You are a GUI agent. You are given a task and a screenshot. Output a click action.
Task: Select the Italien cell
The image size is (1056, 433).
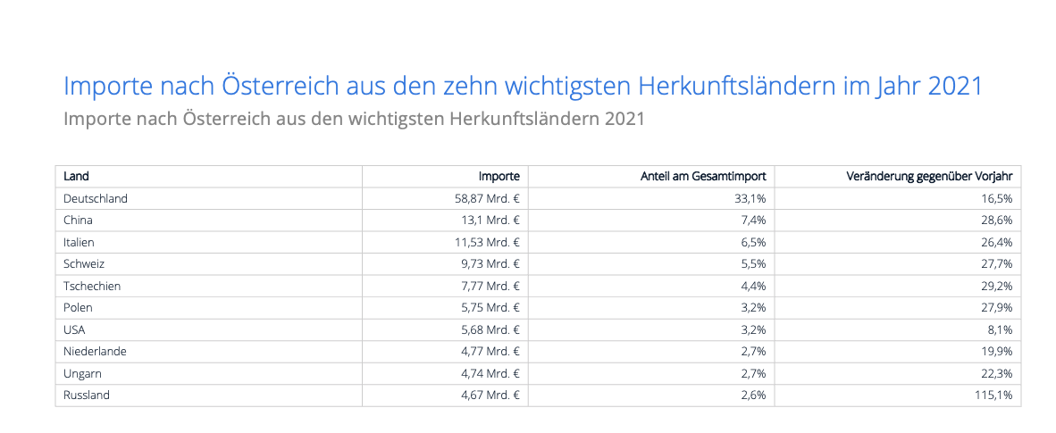(80, 242)
